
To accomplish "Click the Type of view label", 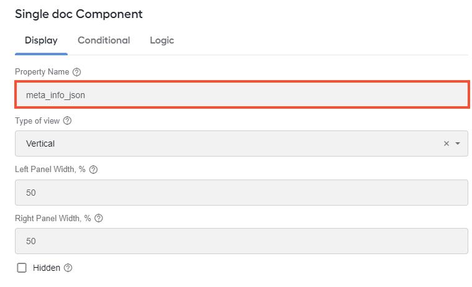I will click(37, 121).
